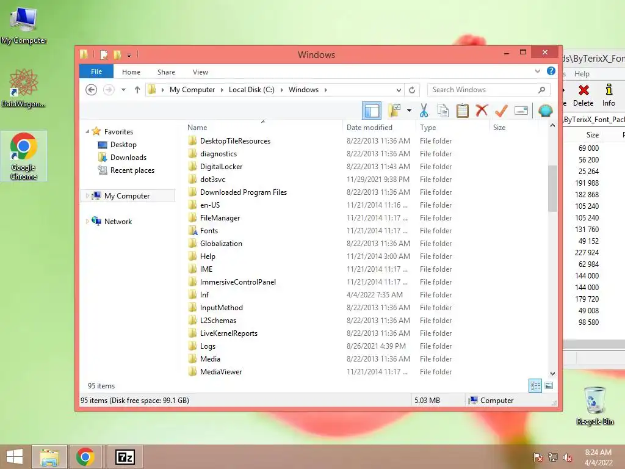Image resolution: width=625 pixels, height=469 pixels.
Task: Expand the Network tree node
Action: [x=87, y=221]
